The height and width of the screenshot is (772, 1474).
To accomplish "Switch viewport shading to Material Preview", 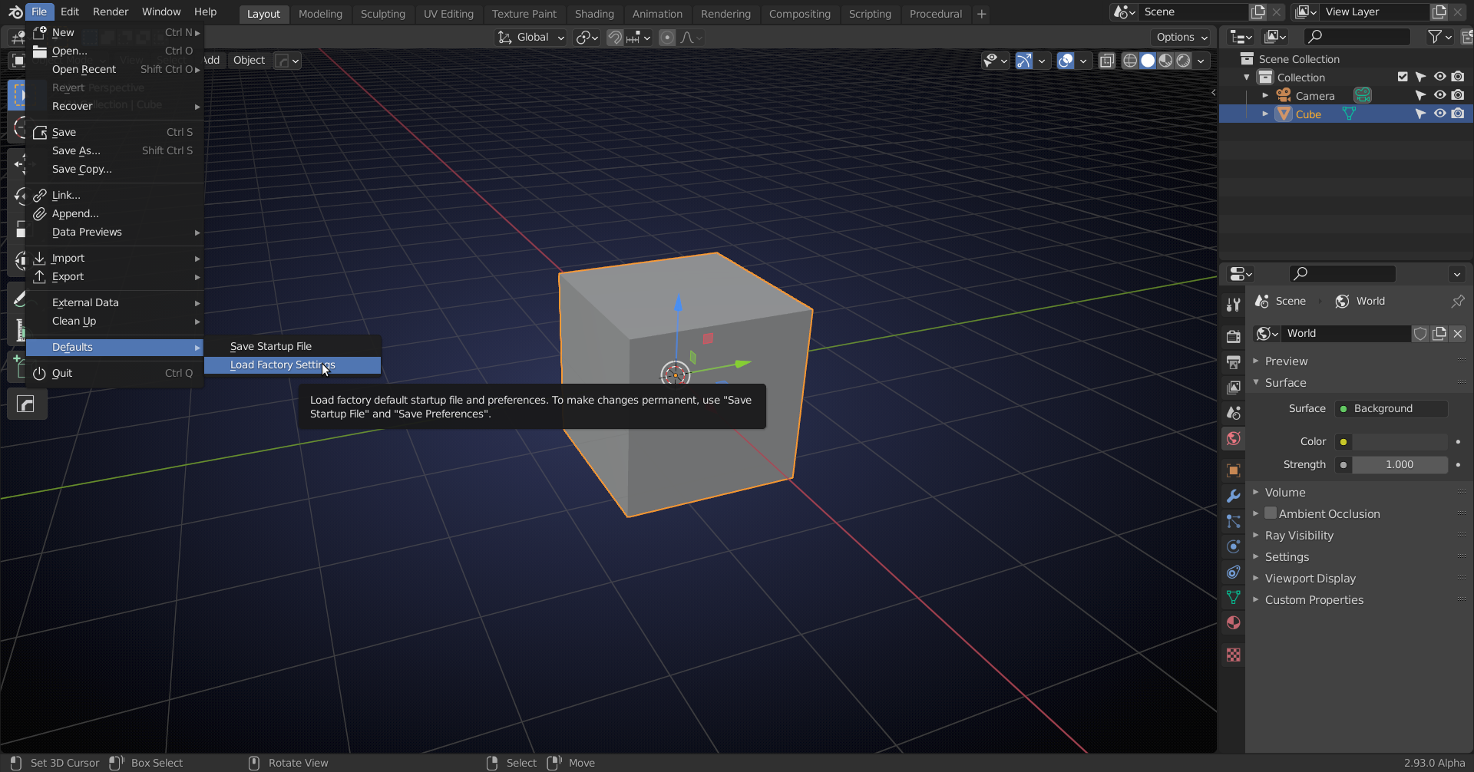I will tap(1165, 60).
